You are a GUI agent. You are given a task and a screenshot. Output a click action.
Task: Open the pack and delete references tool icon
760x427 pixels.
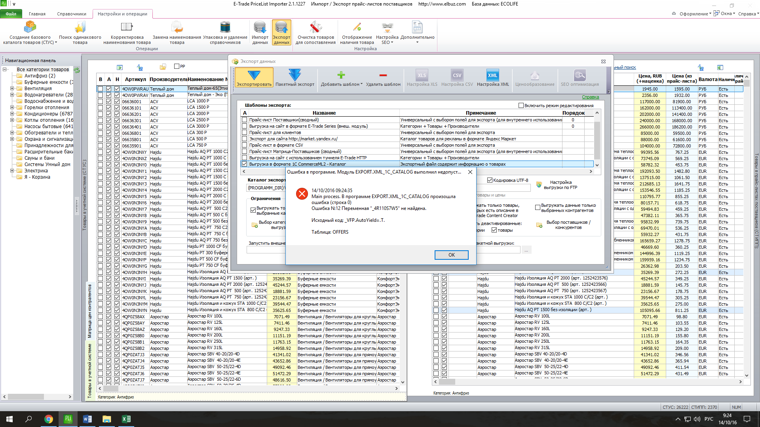pyautogui.click(x=225, y=27)
